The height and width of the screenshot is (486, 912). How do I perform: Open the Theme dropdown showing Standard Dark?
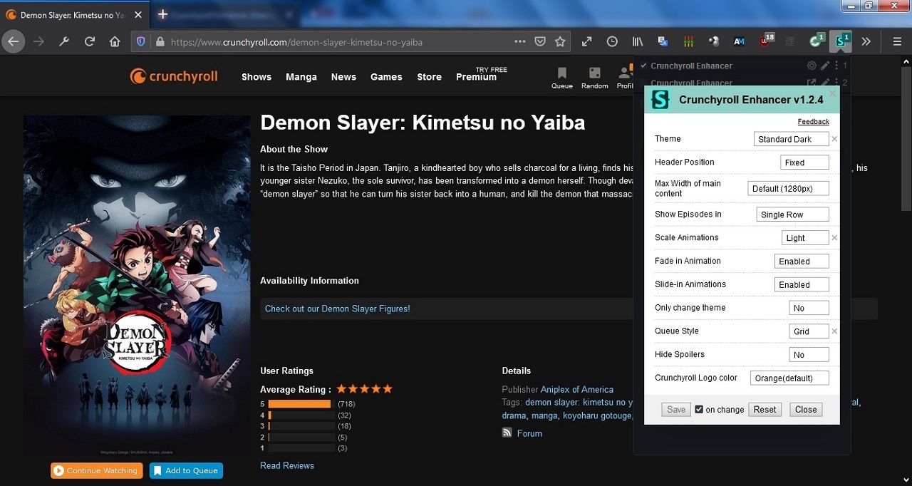tap(791, 139)
